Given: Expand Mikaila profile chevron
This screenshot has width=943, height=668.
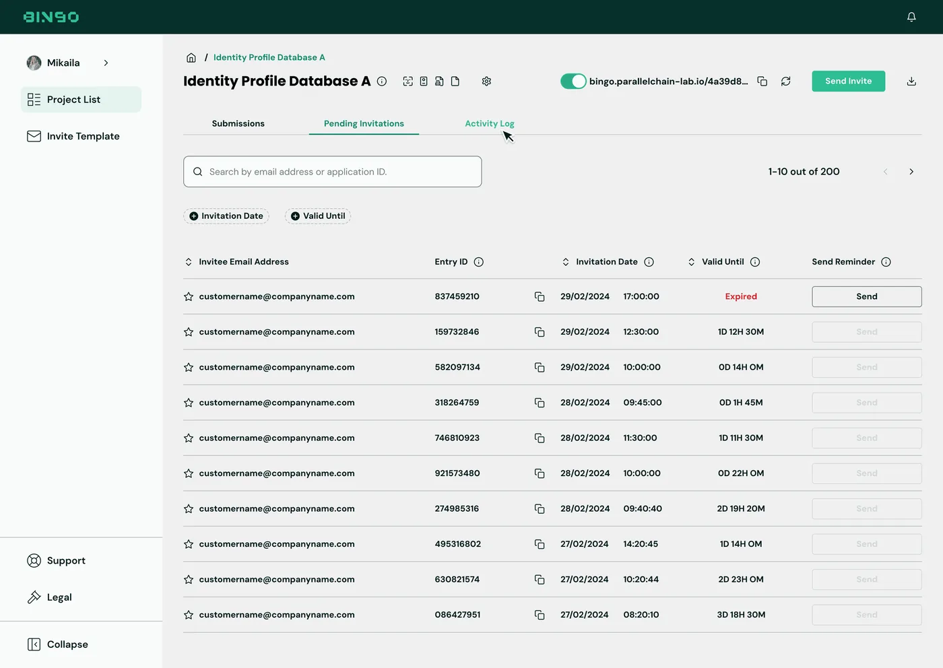Looking at the screenshot, I should [106, 63].
